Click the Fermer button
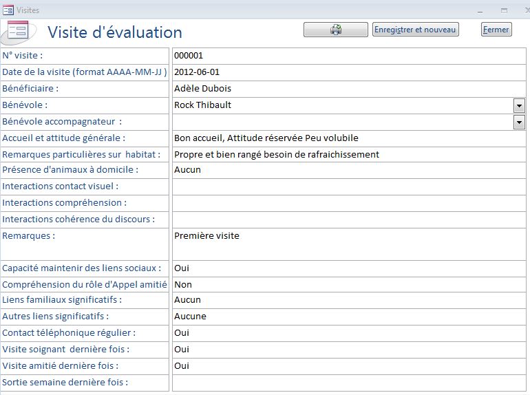 (496, 30)
